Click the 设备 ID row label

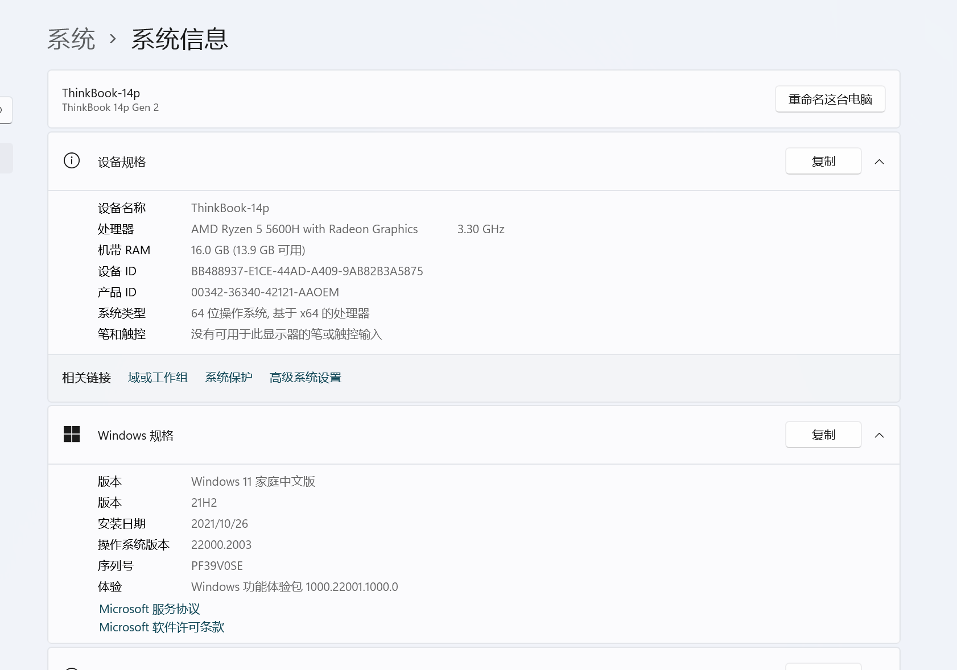[117, 271]
